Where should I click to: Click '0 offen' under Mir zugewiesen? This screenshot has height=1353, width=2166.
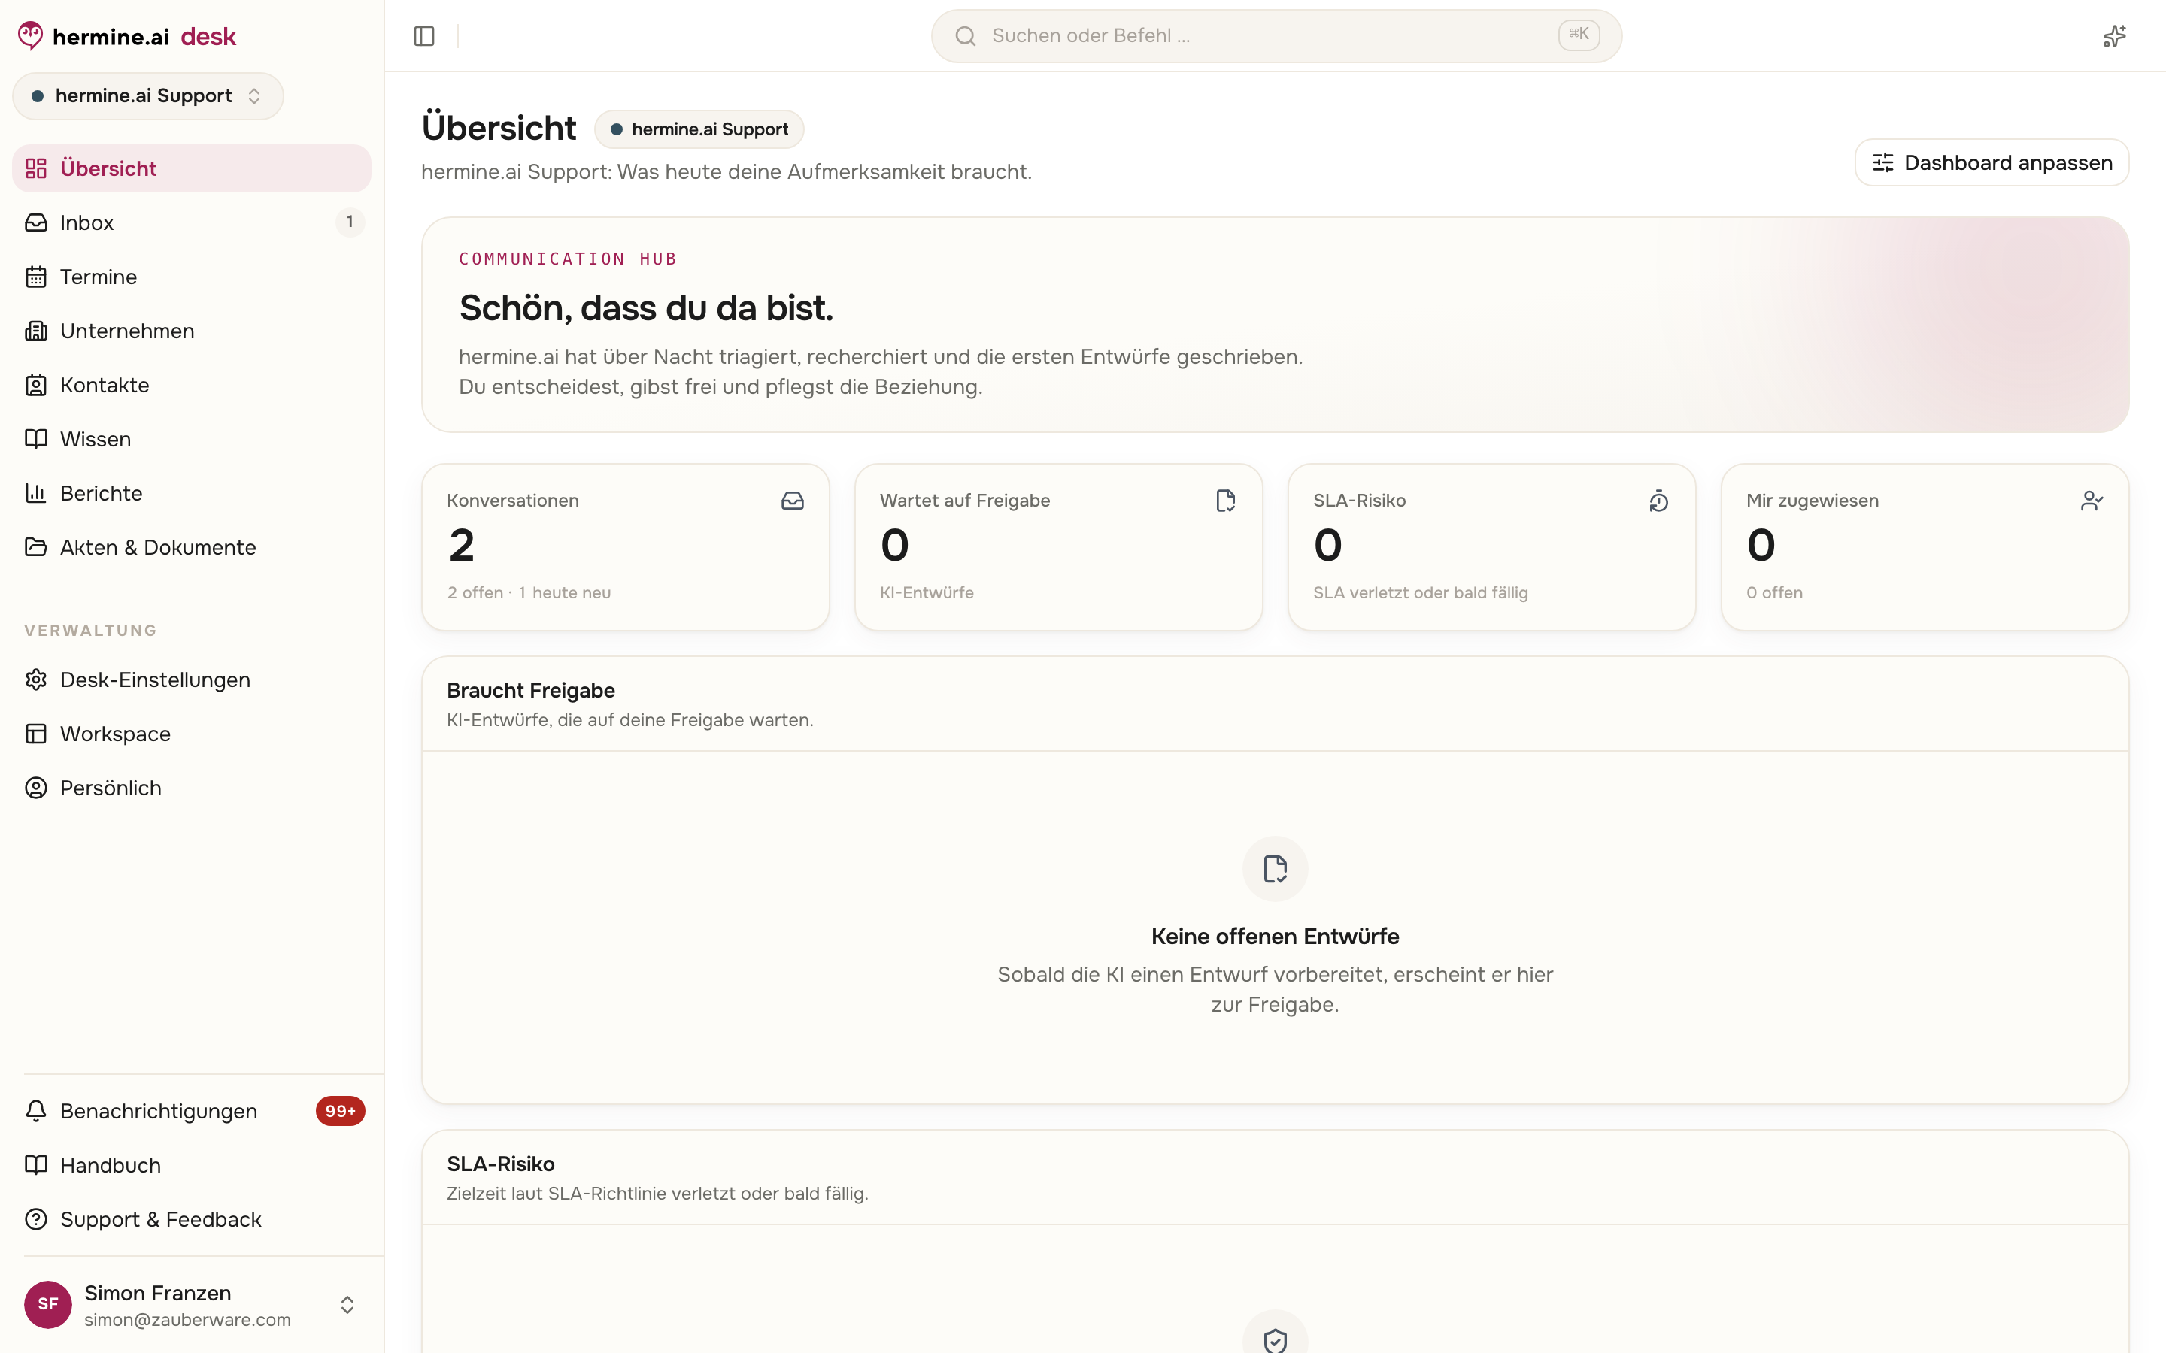point(1774,592)
